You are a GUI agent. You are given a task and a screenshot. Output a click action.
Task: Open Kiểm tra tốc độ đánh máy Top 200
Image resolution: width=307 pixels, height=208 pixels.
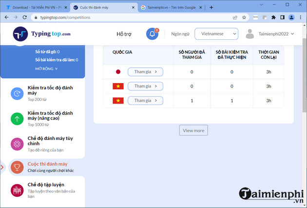pos(50,93)
